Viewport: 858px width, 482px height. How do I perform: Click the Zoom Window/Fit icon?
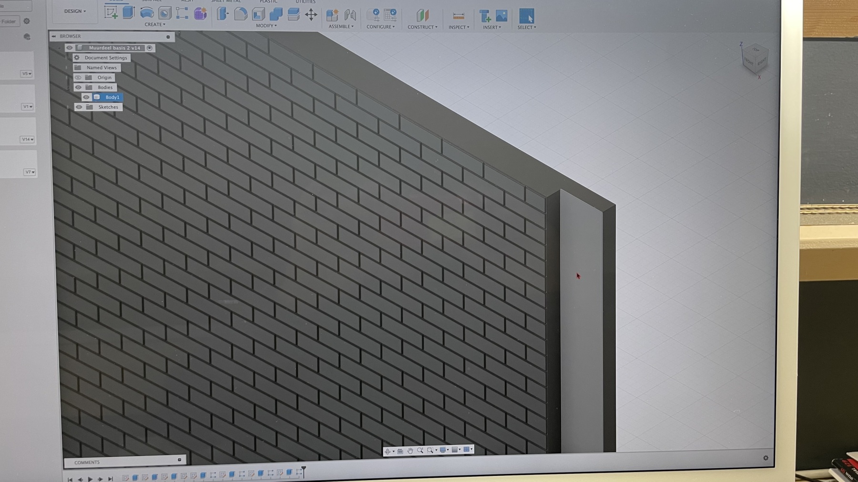tap(430, 450)
